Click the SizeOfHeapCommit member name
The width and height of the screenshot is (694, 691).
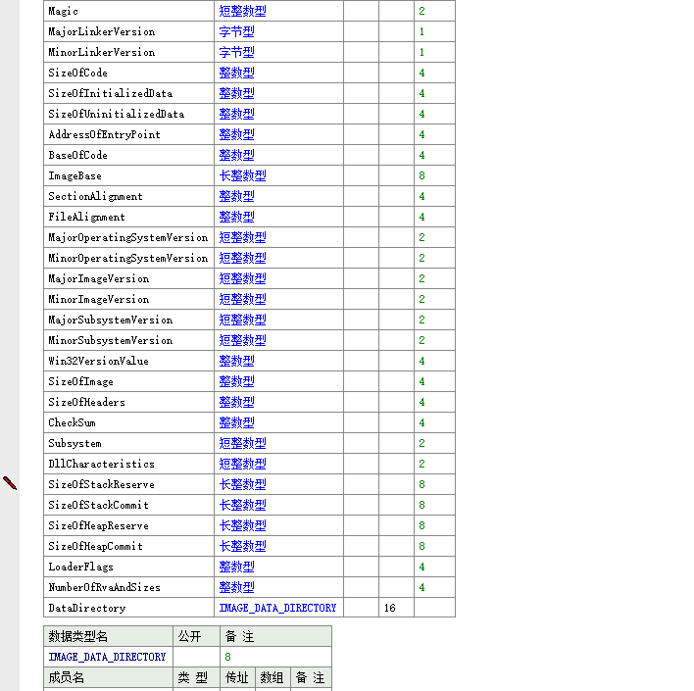[96, 546]
